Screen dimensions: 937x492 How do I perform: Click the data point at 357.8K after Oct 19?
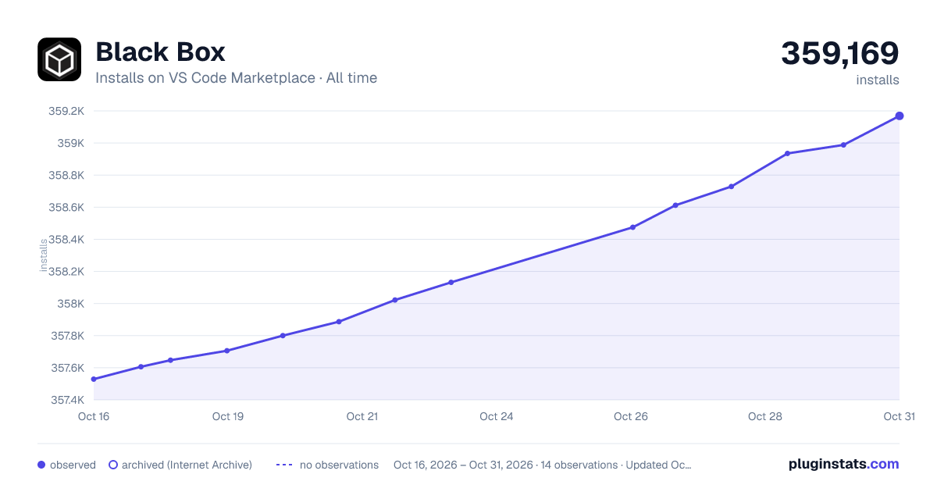(283, 336)
